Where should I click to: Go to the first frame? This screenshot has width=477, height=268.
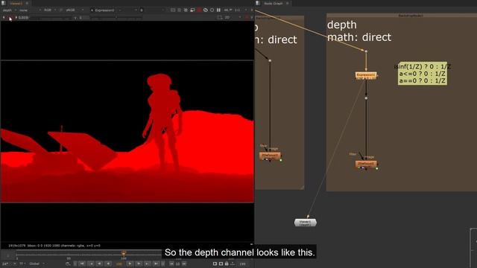[x=82, y=264]
